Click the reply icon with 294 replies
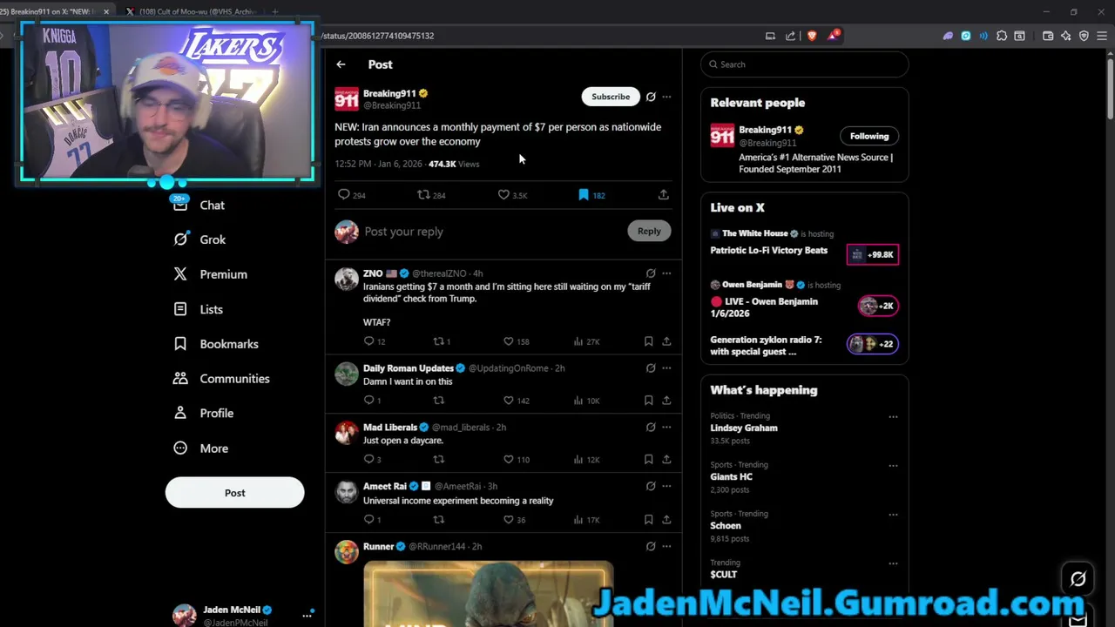The height and width of the screenshot is (627, 1115). [344, 195]
